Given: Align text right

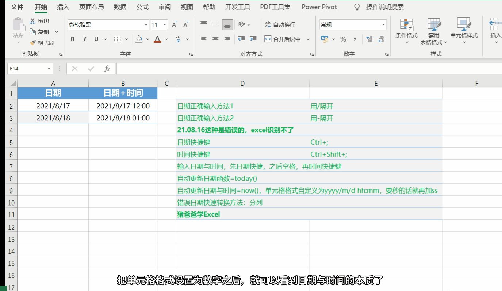Looking at the screenshot, I should 227,39.
